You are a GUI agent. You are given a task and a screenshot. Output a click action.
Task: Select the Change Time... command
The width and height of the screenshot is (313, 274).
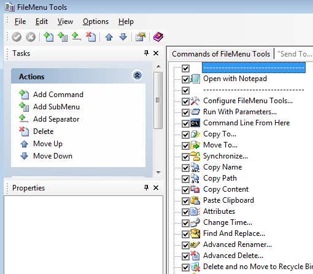[x=228, y=222]
